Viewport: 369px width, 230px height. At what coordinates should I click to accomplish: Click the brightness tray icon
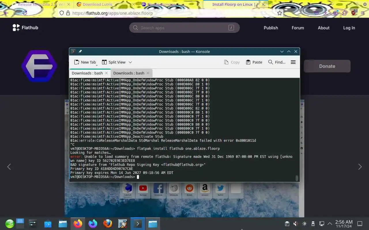(304, 224)
